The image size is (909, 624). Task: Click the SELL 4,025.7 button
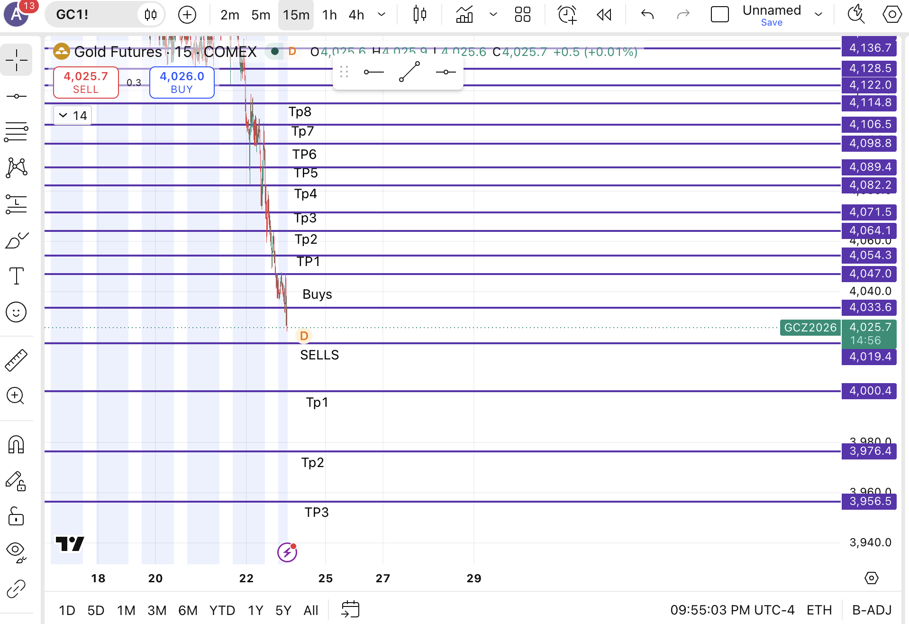click(86, 83)
